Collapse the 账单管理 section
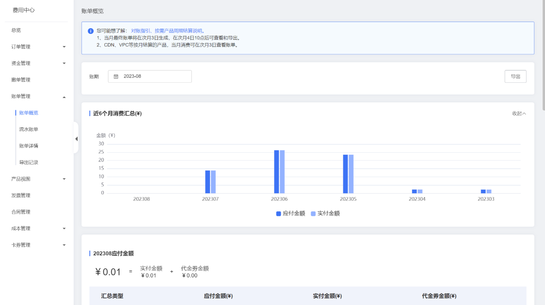 (64, 97)
